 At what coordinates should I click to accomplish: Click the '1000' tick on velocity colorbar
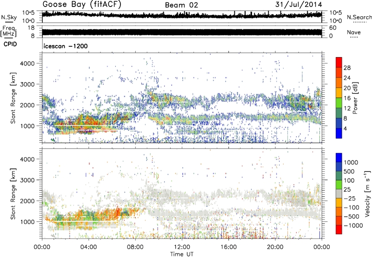[351, 162]
